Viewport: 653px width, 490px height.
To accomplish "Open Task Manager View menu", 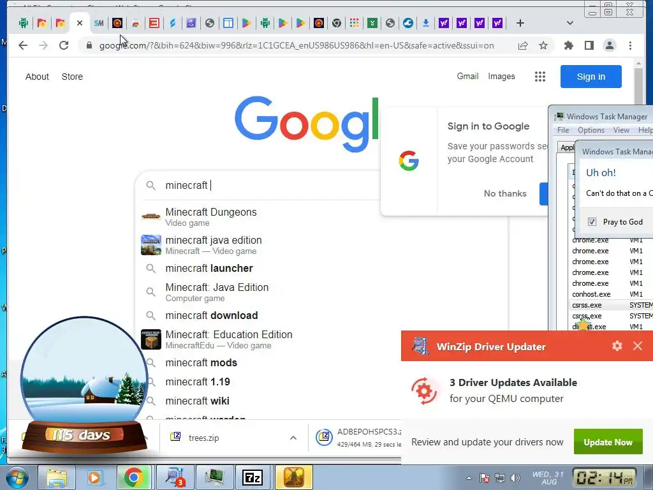I will click(x=621, y=130).
